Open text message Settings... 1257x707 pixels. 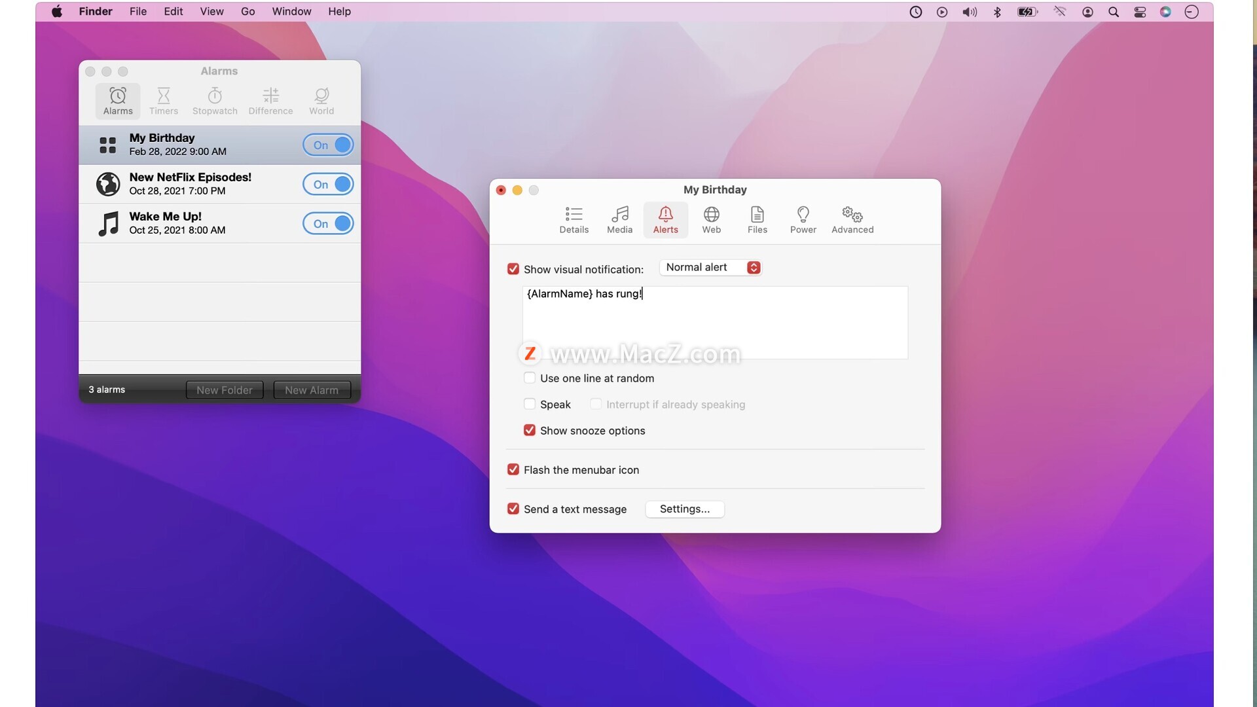(x=685, y=509)
